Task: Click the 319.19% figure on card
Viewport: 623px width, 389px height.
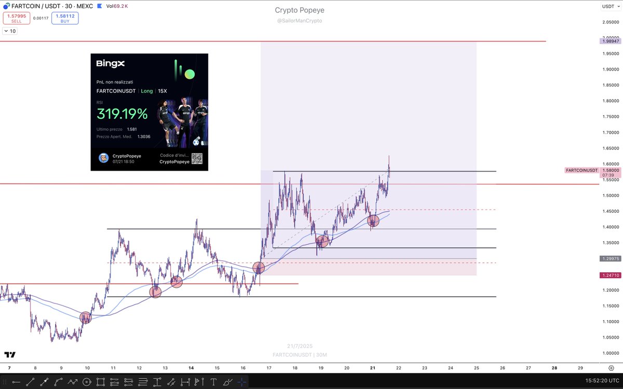Action: (x=122, y=114)
